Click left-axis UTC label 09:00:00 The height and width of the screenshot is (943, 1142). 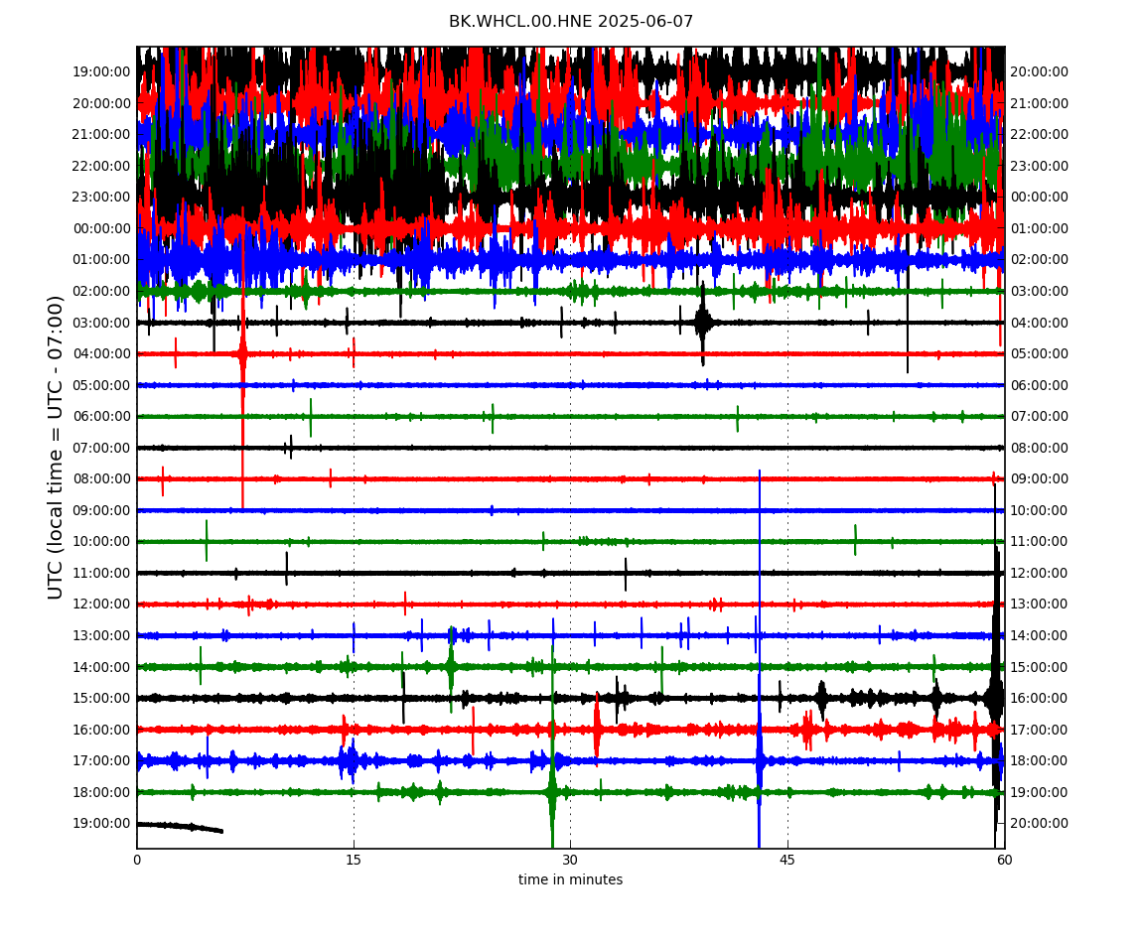tap(101, 510)
